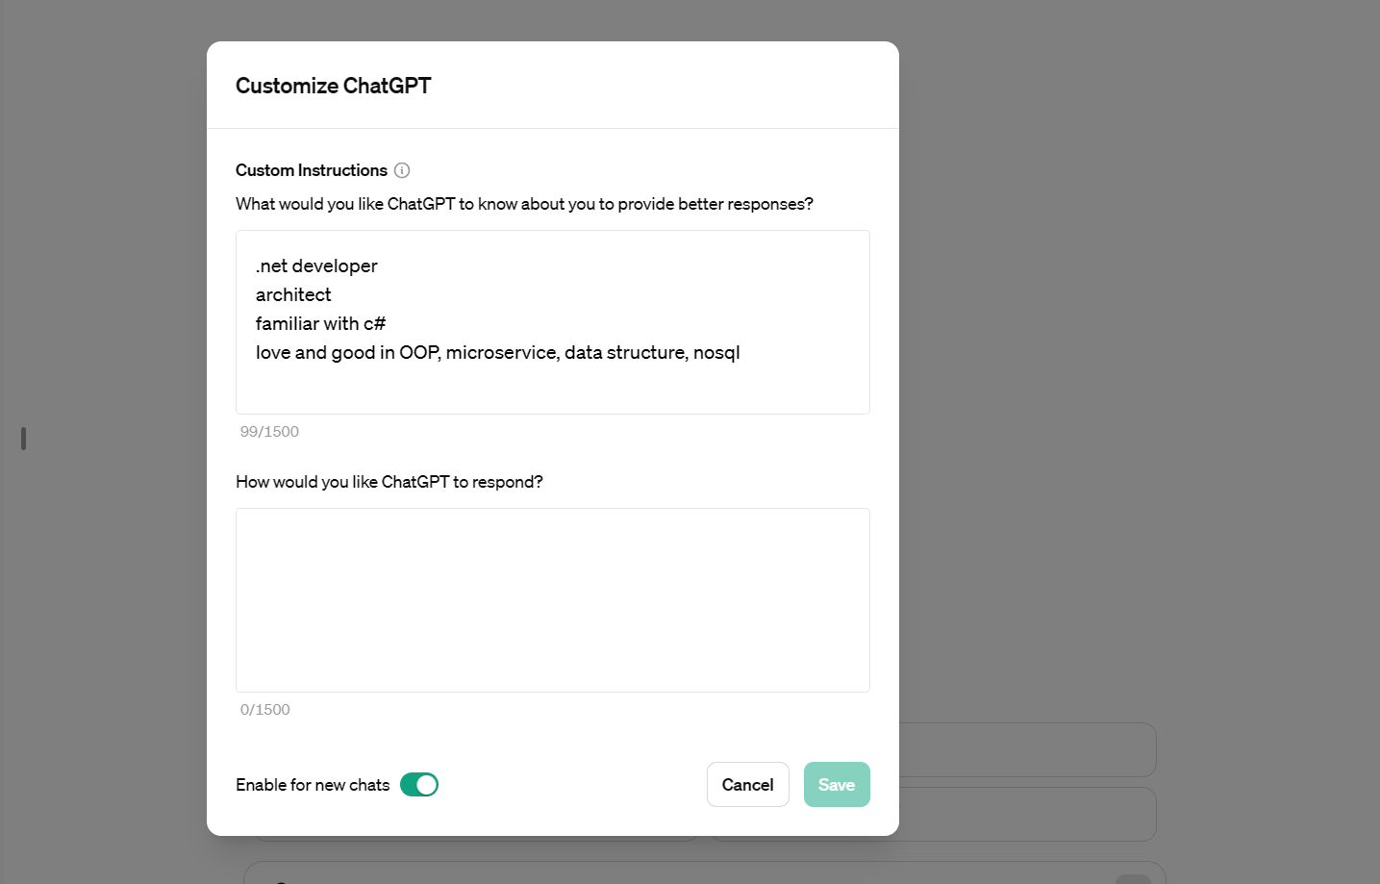Click the "familiar with c#" line

[320, 324]
